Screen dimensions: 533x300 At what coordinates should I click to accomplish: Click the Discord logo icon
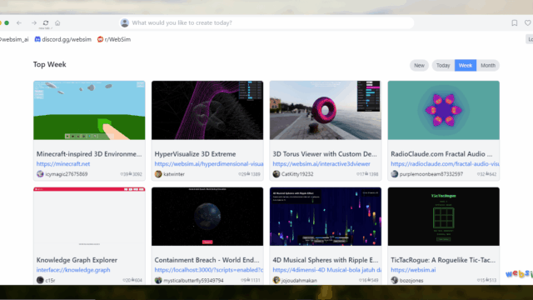click(37, 39)
